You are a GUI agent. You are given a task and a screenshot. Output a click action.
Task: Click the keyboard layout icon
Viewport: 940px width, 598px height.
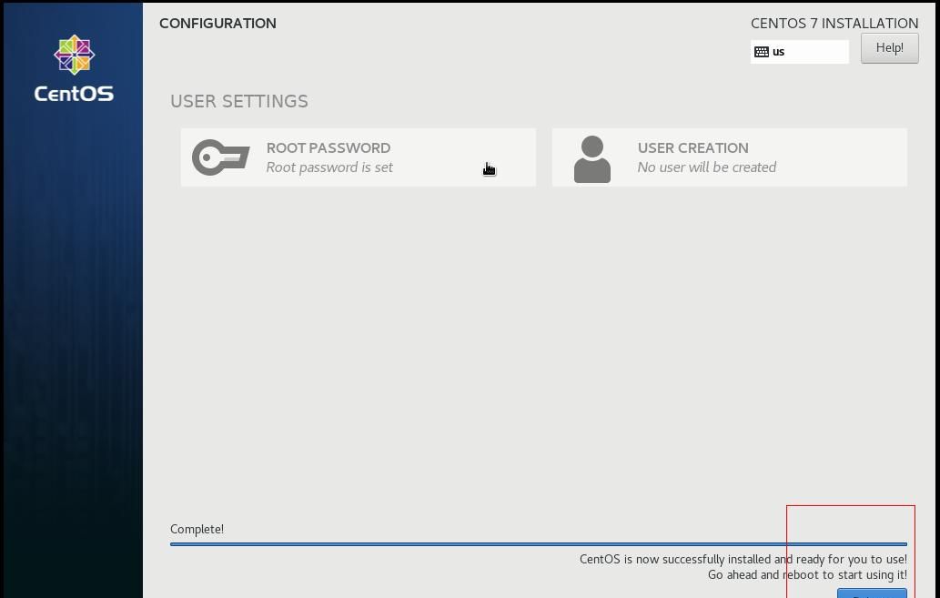[x=762, y=52]
